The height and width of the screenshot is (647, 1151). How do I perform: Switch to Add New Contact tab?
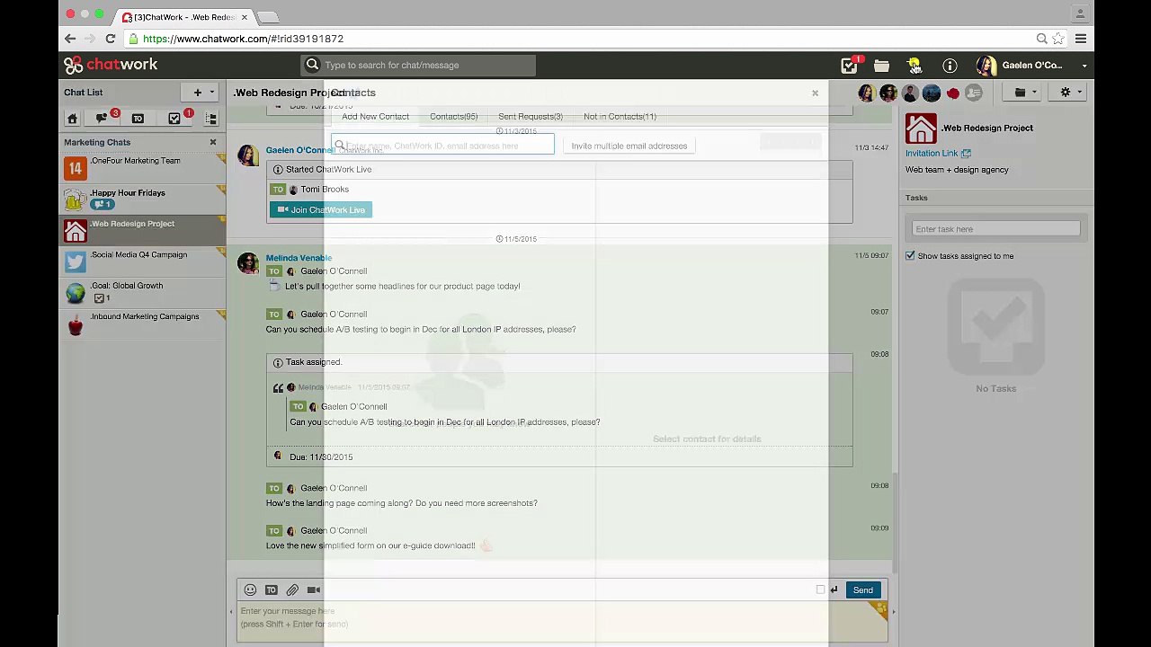point(375,117)
